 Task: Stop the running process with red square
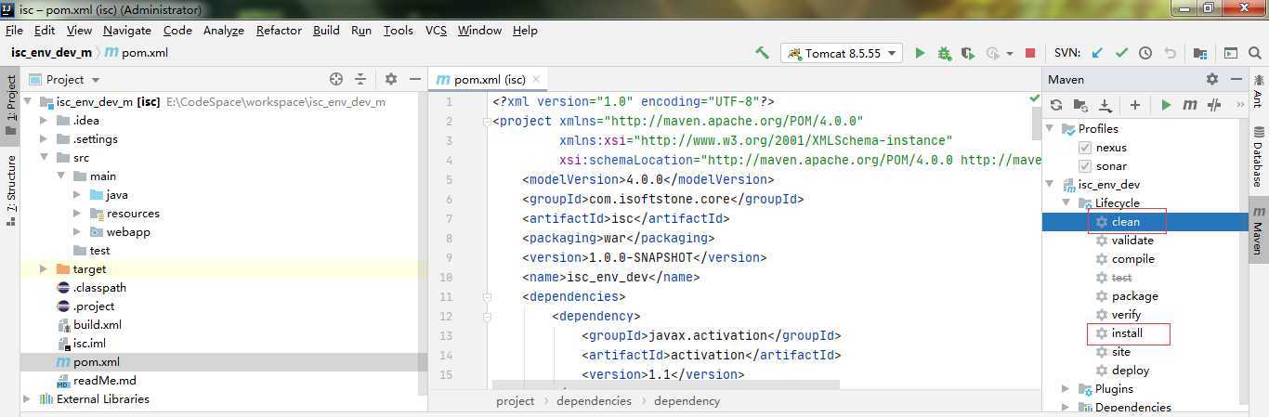pos(1029,53)
